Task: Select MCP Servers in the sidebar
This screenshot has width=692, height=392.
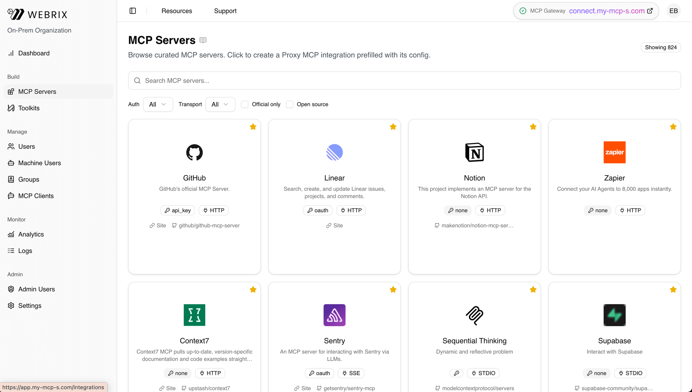Action: coord(37,92)
